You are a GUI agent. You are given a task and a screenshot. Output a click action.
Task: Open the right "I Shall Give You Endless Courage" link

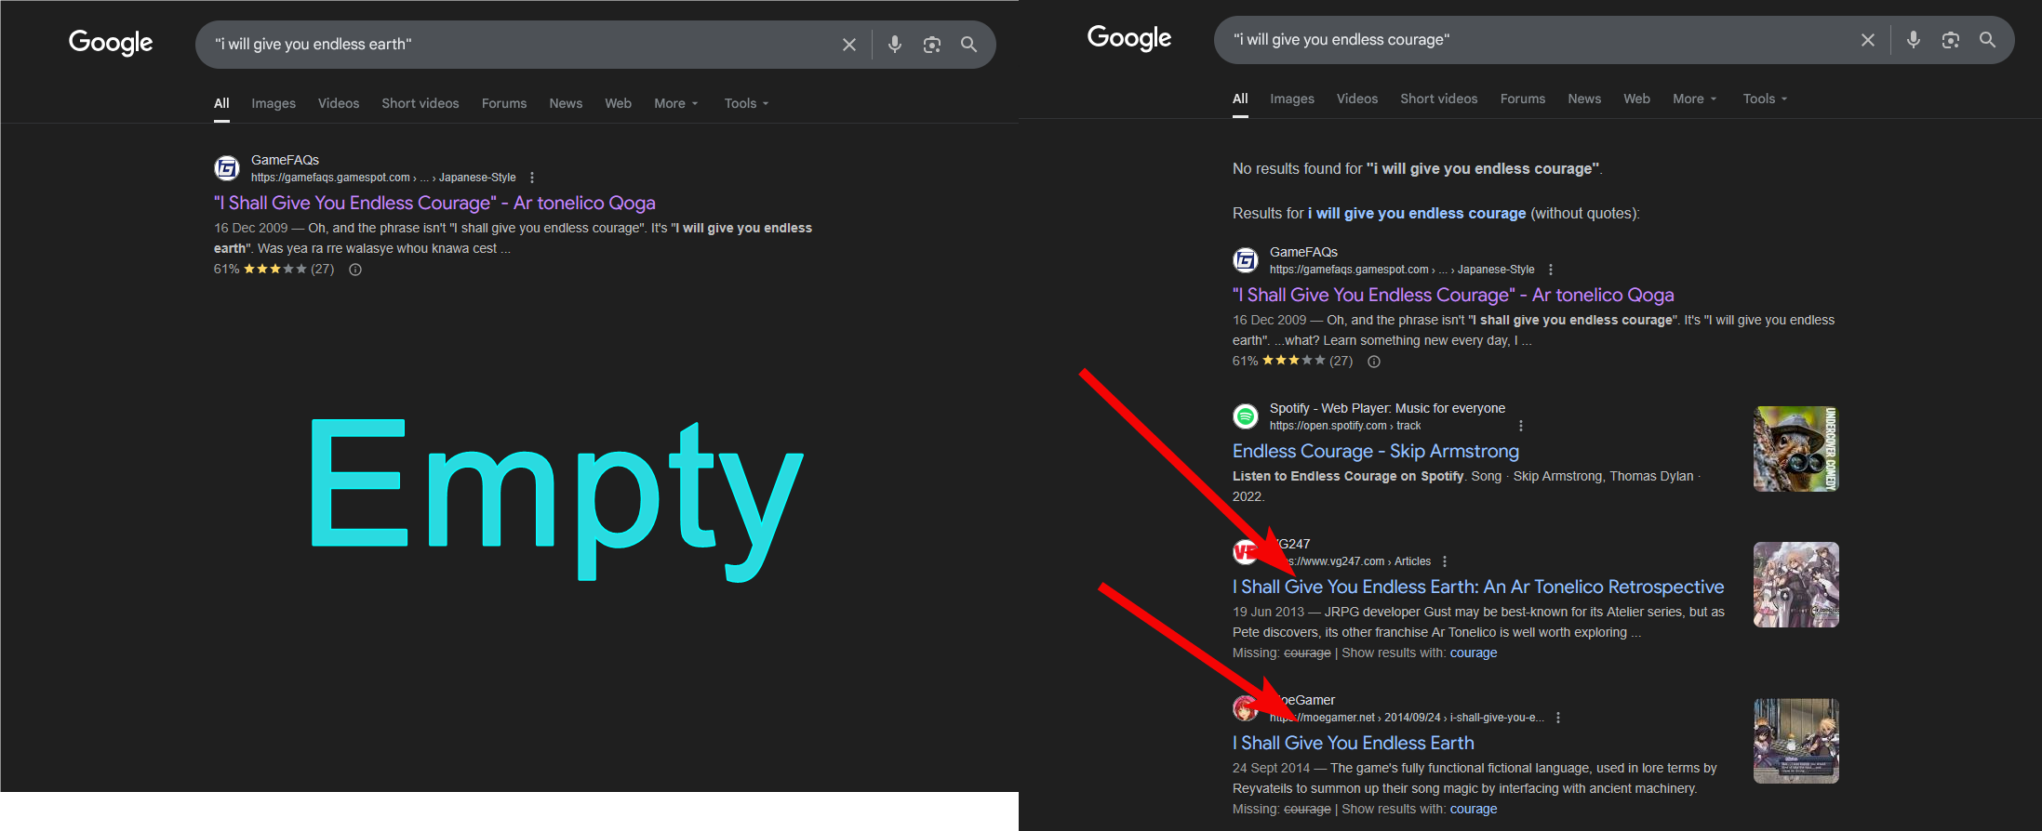point(1453,295)
